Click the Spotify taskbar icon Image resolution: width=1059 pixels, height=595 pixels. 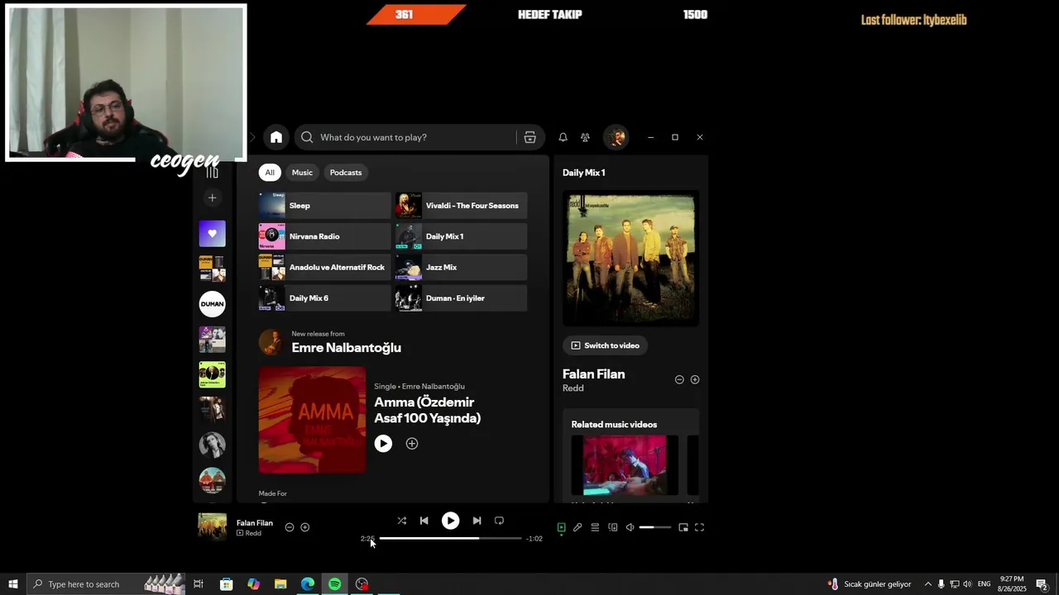(335, 584)
